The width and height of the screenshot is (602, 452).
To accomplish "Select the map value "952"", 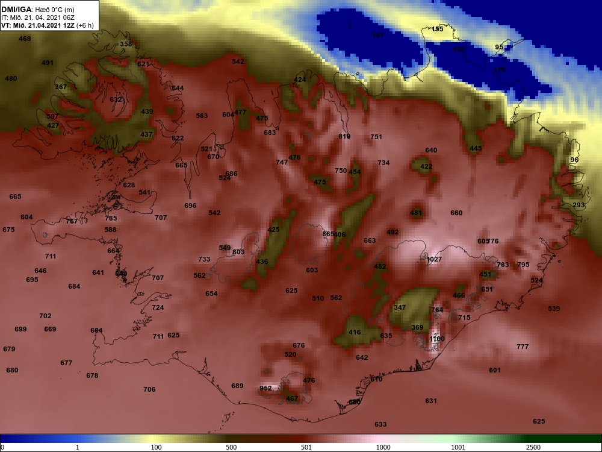I will [265, 388].
